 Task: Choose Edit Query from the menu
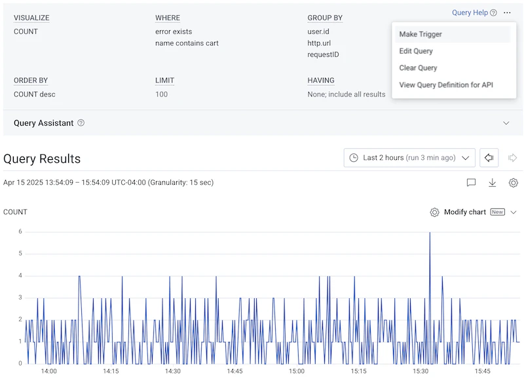(x=417, y=50)
